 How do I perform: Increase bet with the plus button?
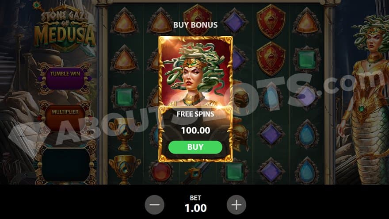pos(236,205)
